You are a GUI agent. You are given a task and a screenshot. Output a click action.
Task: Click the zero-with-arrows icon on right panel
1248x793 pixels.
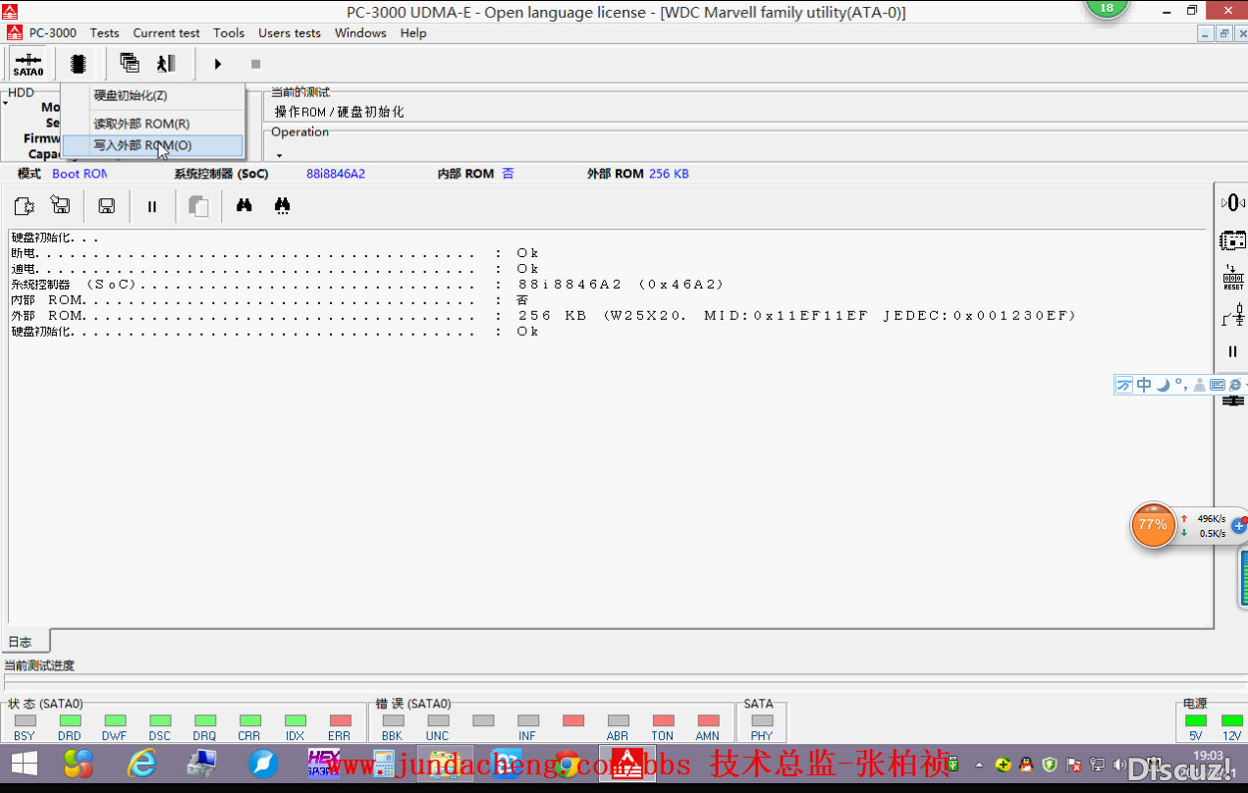(1231, 202)
